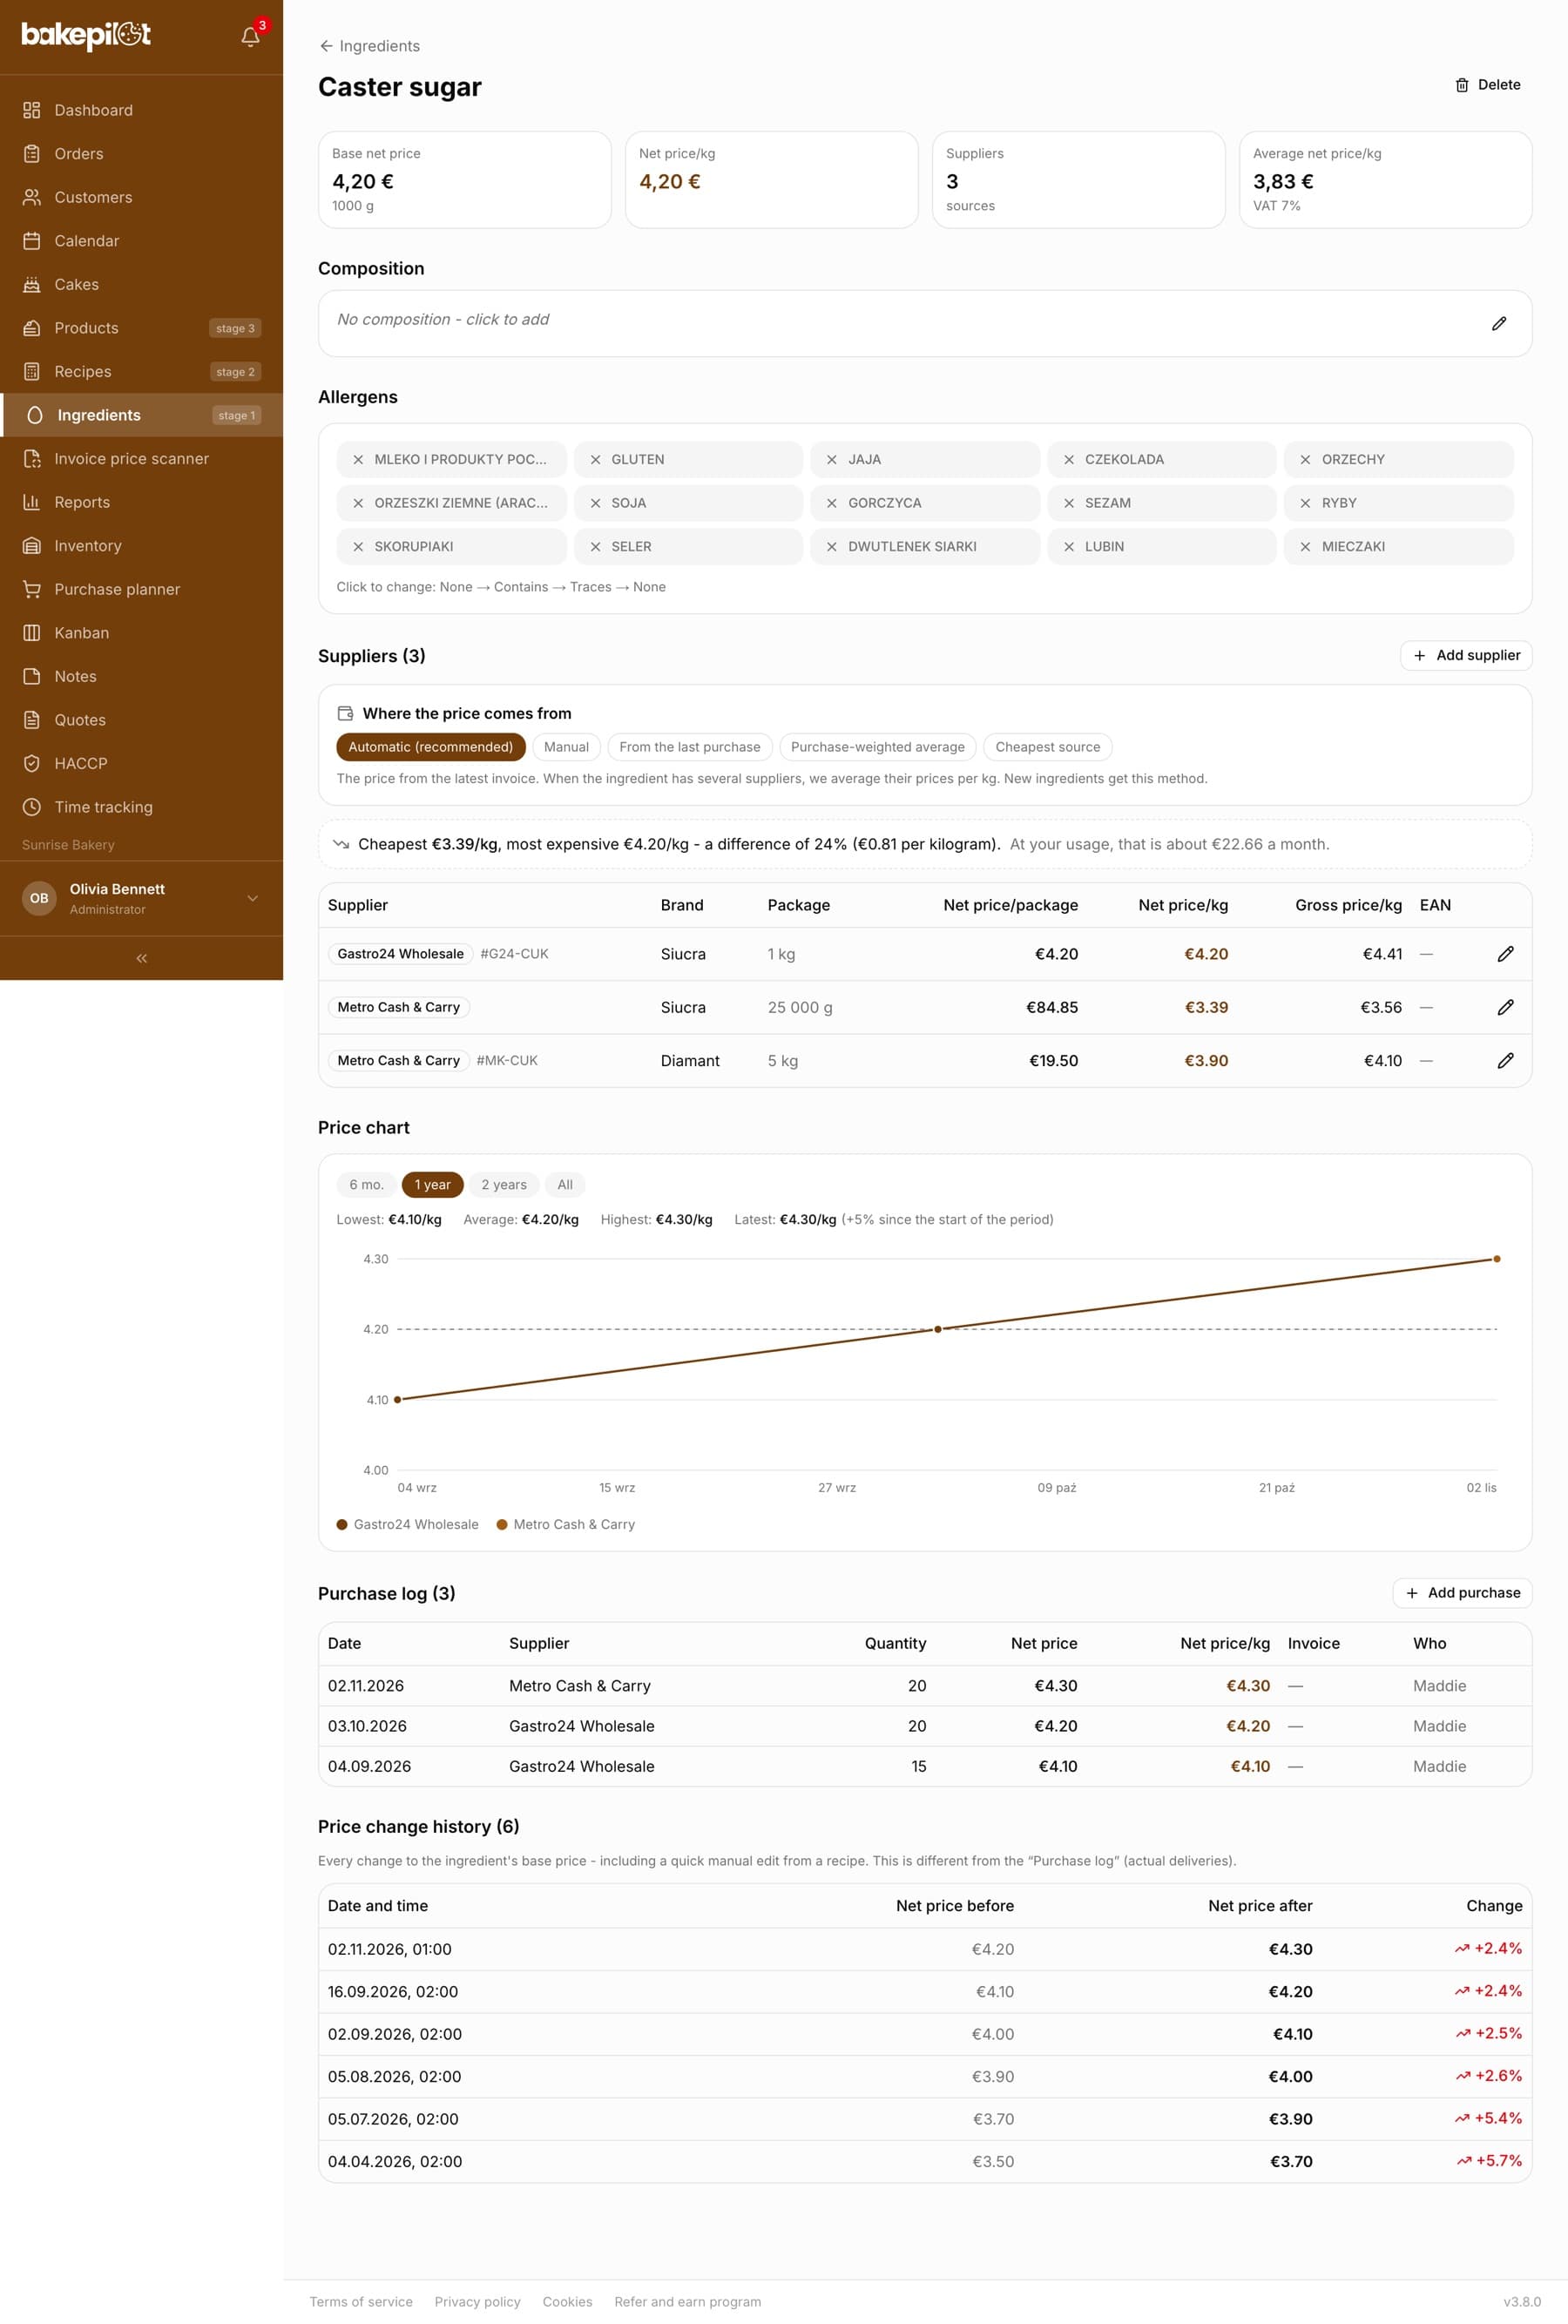Click the Orders clipboard icon
Screen dimensions: 1568x2324
[32, 154]
